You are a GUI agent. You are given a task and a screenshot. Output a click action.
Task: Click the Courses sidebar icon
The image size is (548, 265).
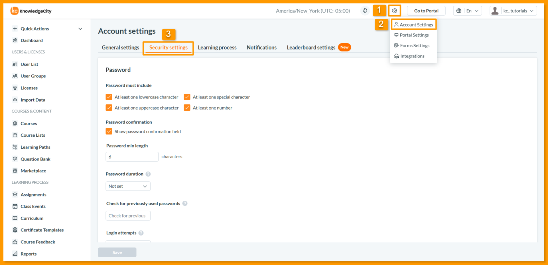pyautogui.click(x=15, y=124)
